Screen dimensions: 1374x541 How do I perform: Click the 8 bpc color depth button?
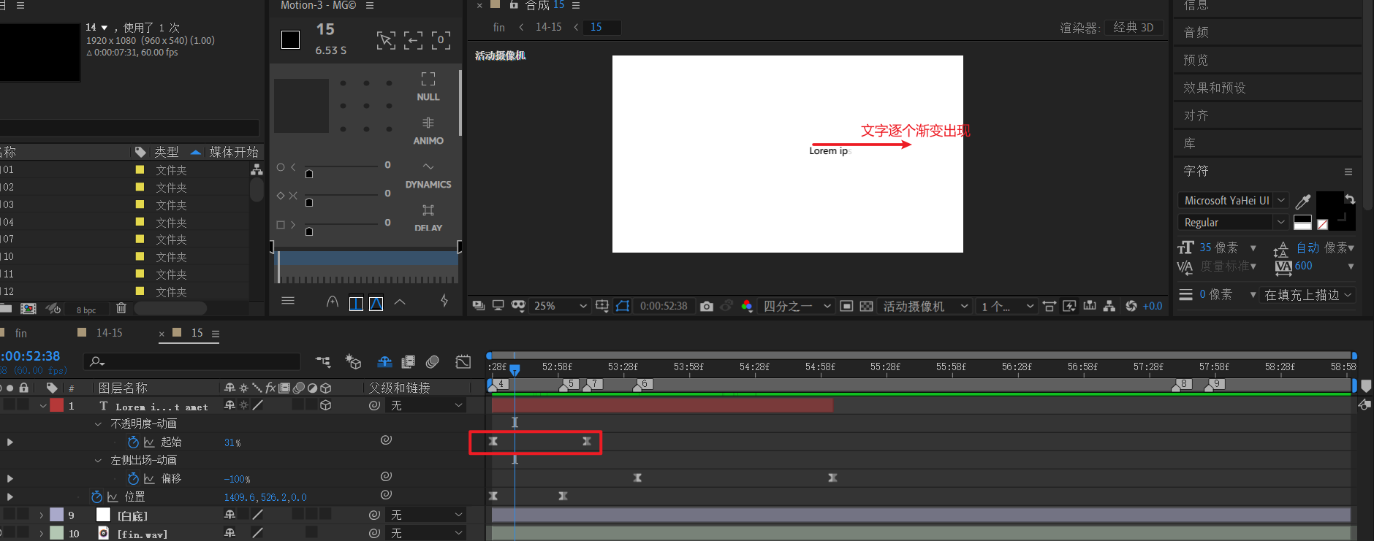[x=86, y=310]
